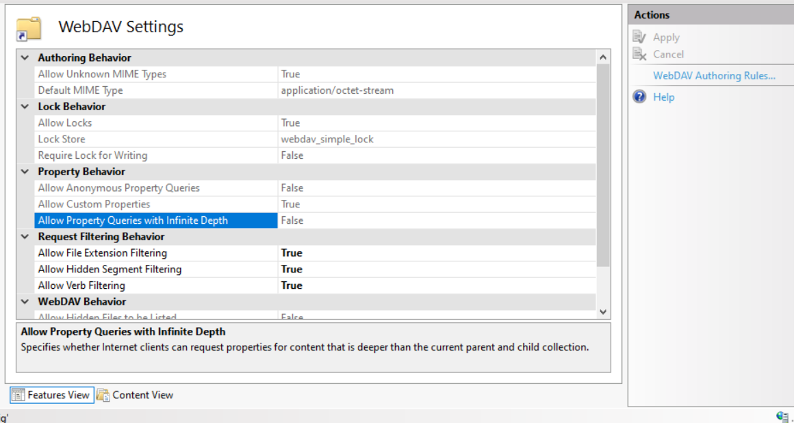This screenshot has height=423, width=794.
Task: Click the WebDAV Settings folder icon
Action: pos(28,29)
